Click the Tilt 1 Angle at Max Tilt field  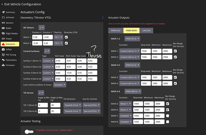point(55,105)
